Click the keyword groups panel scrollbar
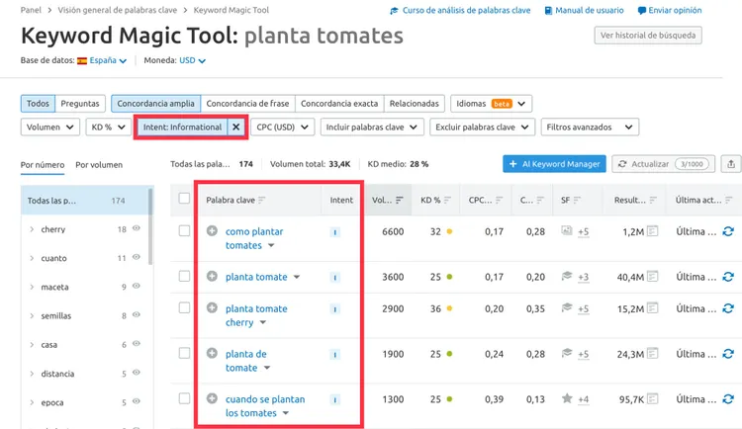The height and width of the screenshot is (429, 742). 151,226
